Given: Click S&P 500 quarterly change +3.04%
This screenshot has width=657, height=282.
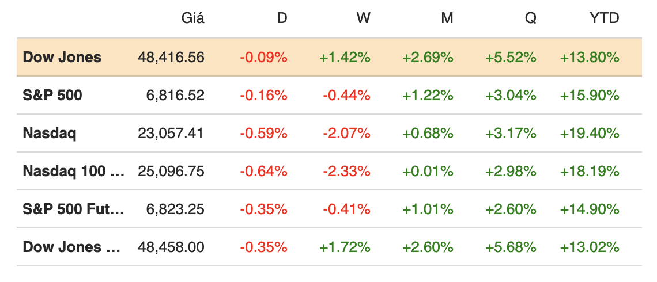Looking at the screenshot, I should pyautogui.click(x=512, y=95).
